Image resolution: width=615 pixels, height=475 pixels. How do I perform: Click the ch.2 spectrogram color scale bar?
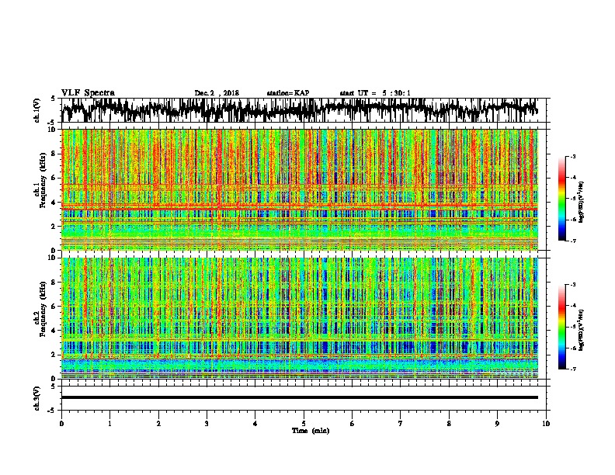(562, 327)
